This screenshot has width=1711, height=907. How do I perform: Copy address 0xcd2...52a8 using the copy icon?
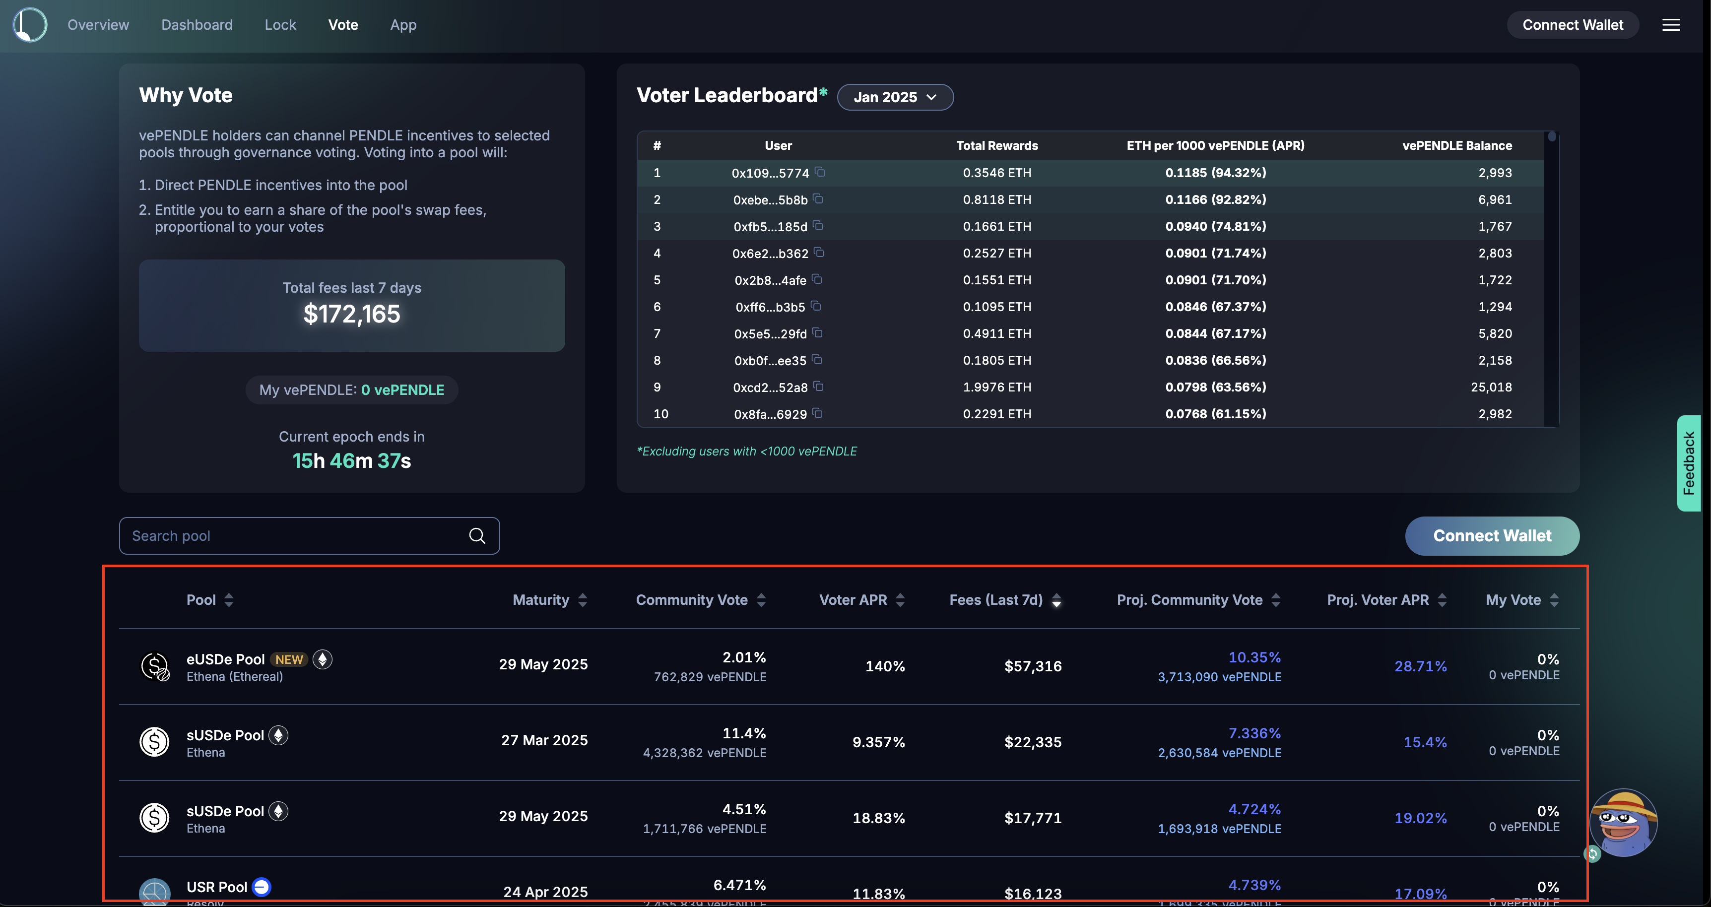pos(819,387)
